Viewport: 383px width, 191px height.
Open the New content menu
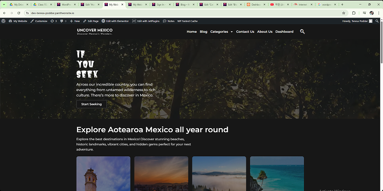coord(75,21)
